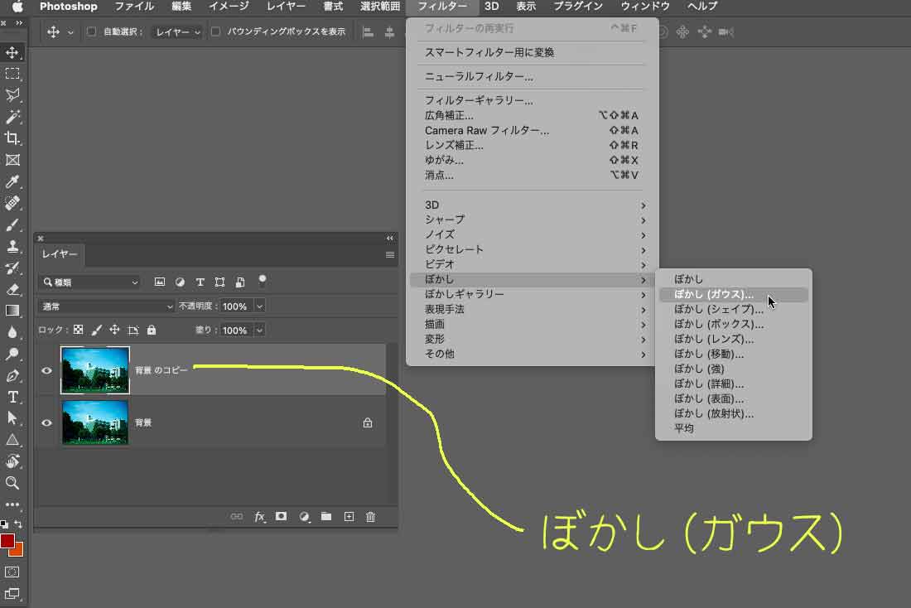Open the イメージ menu in menu bar
This screenshot has width=911, height=608.
229,7
